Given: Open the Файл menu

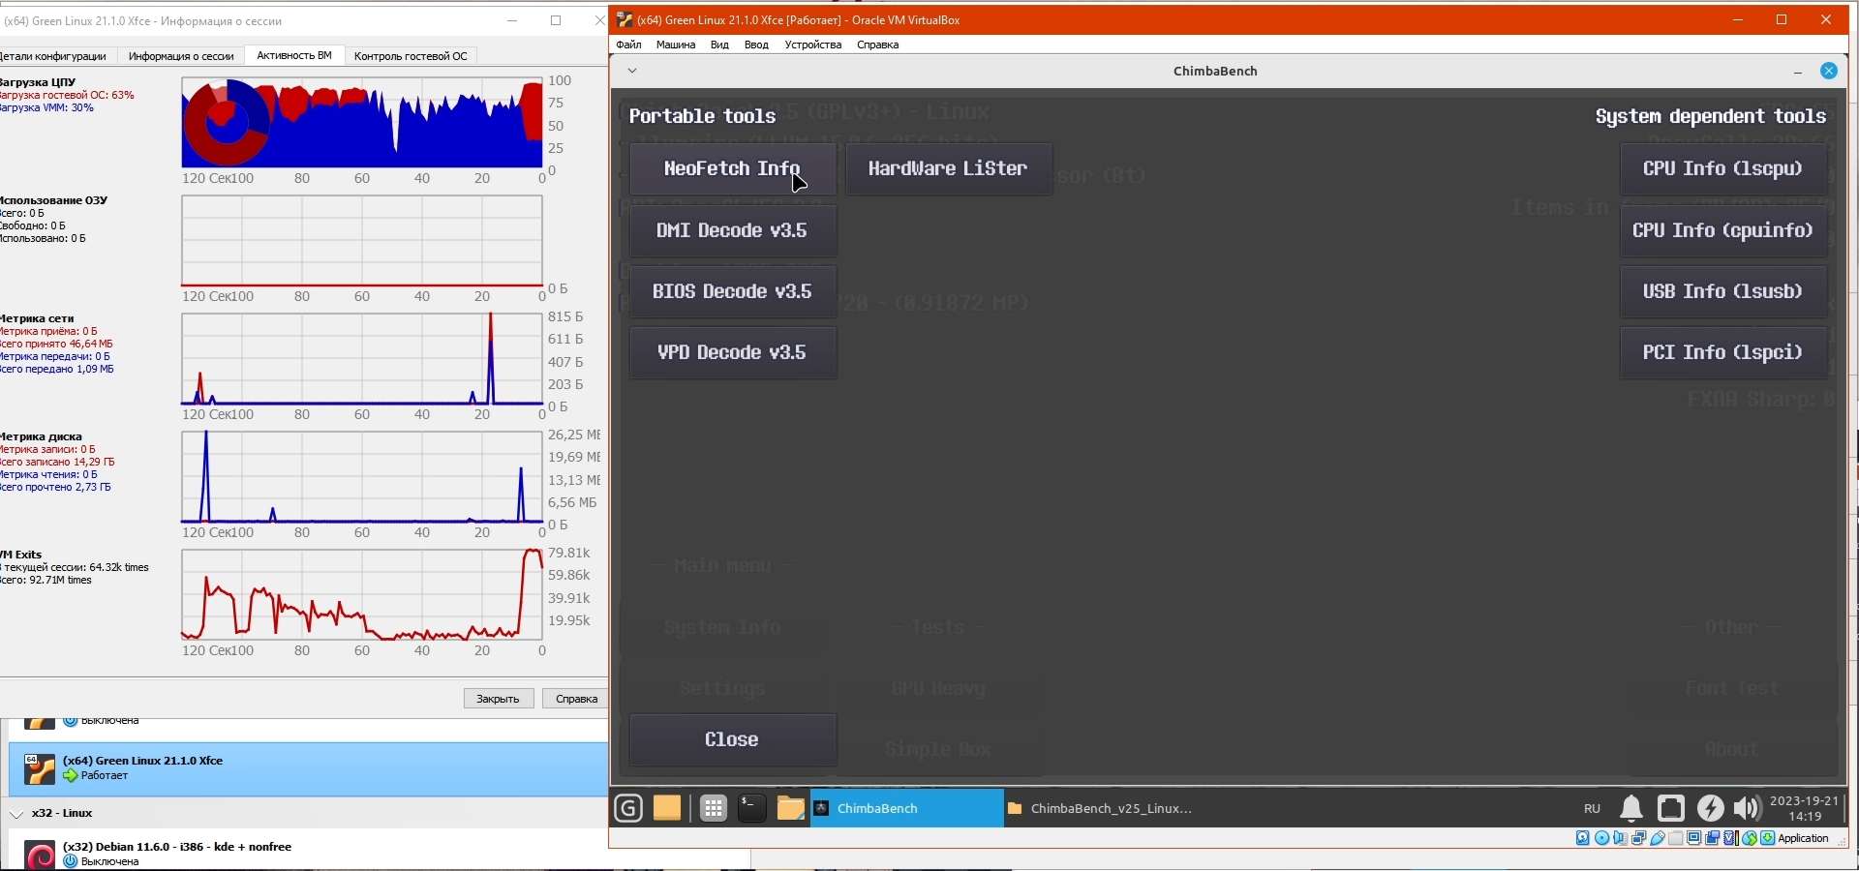Looking at the screenshot, I should [628, 45].
